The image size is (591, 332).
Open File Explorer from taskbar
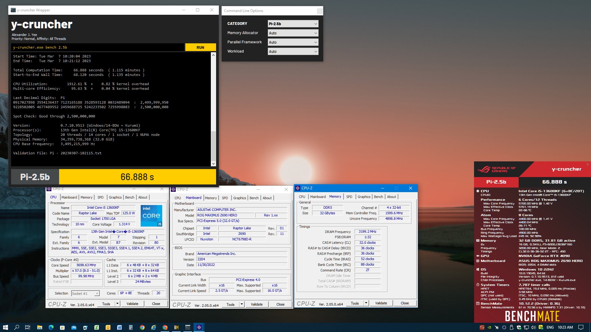tap(39, 327)
